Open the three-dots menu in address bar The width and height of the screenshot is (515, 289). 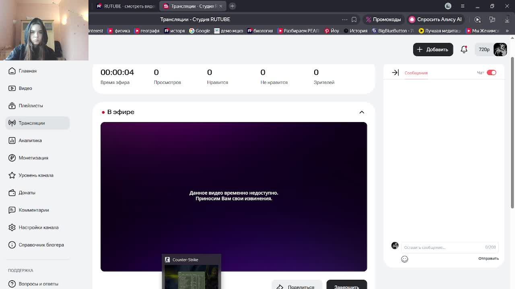pyautogui.click(x=345, y=19)
